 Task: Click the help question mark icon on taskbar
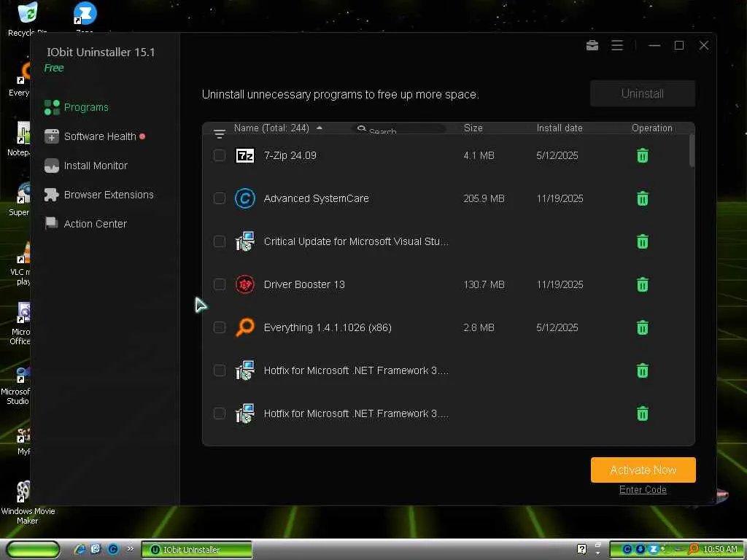[581, 549]
